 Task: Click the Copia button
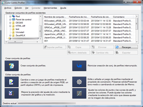click(x=79, y=47)
